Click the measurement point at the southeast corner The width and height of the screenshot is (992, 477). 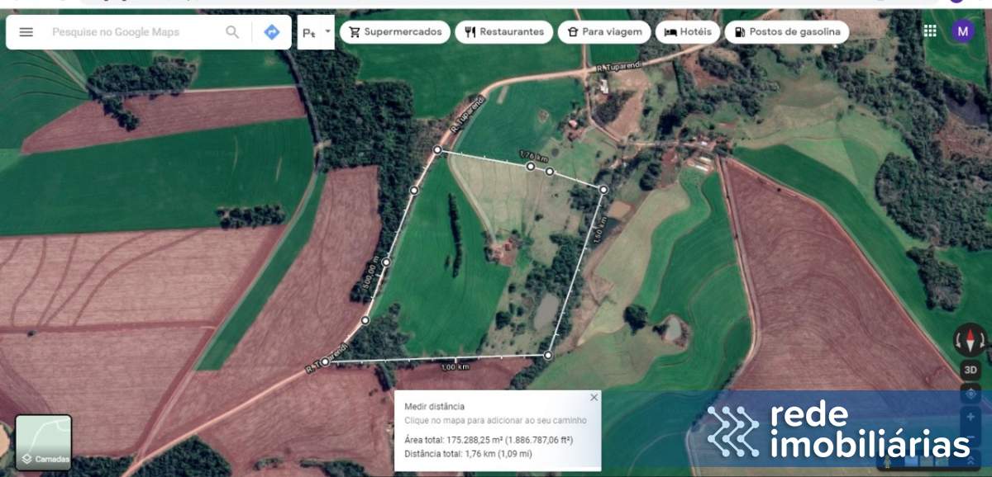(x=547, y=356)
